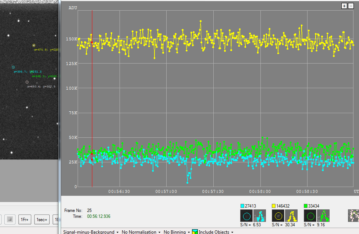Open the No Binning dropdown

coord(176,232)
